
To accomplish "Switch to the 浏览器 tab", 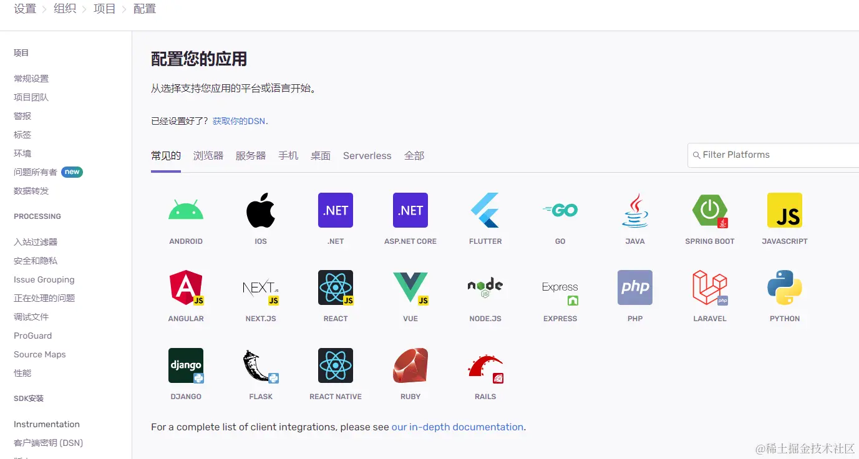I will 208,156.
